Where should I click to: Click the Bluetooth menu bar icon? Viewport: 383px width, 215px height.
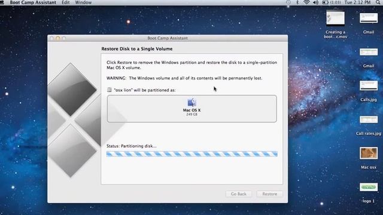coord(297,2)
